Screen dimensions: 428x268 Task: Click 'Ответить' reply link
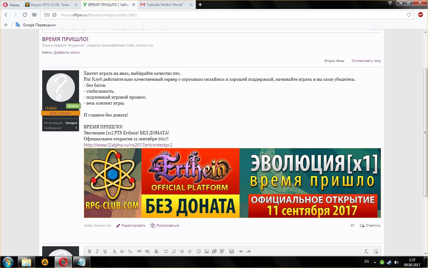coord(370,225)
